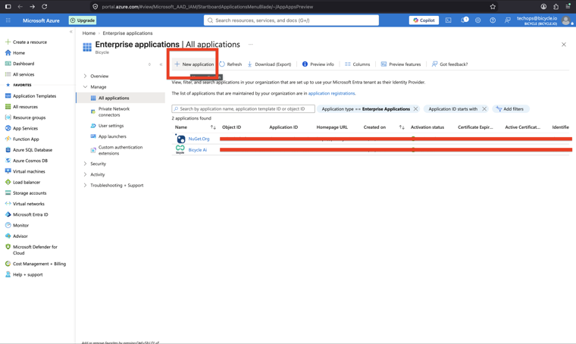The image size is (576, 344).
Task: Open Preview features
Action: (401, 64)
